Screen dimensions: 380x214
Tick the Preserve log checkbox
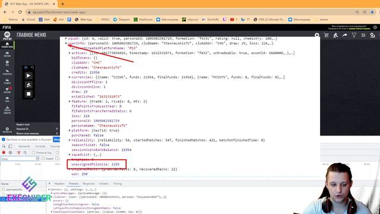tap(33, 153)
